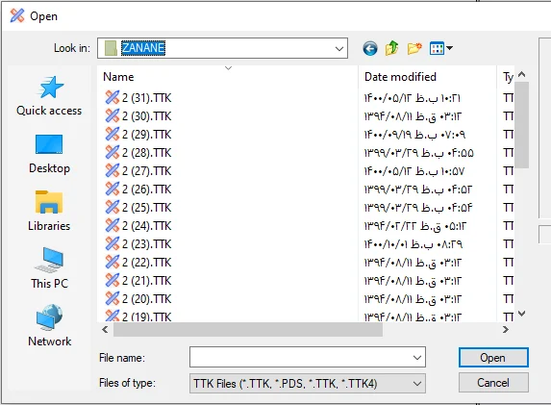Create a new folder
This screenshot has width=551, height=405.
tap(414, 48)
